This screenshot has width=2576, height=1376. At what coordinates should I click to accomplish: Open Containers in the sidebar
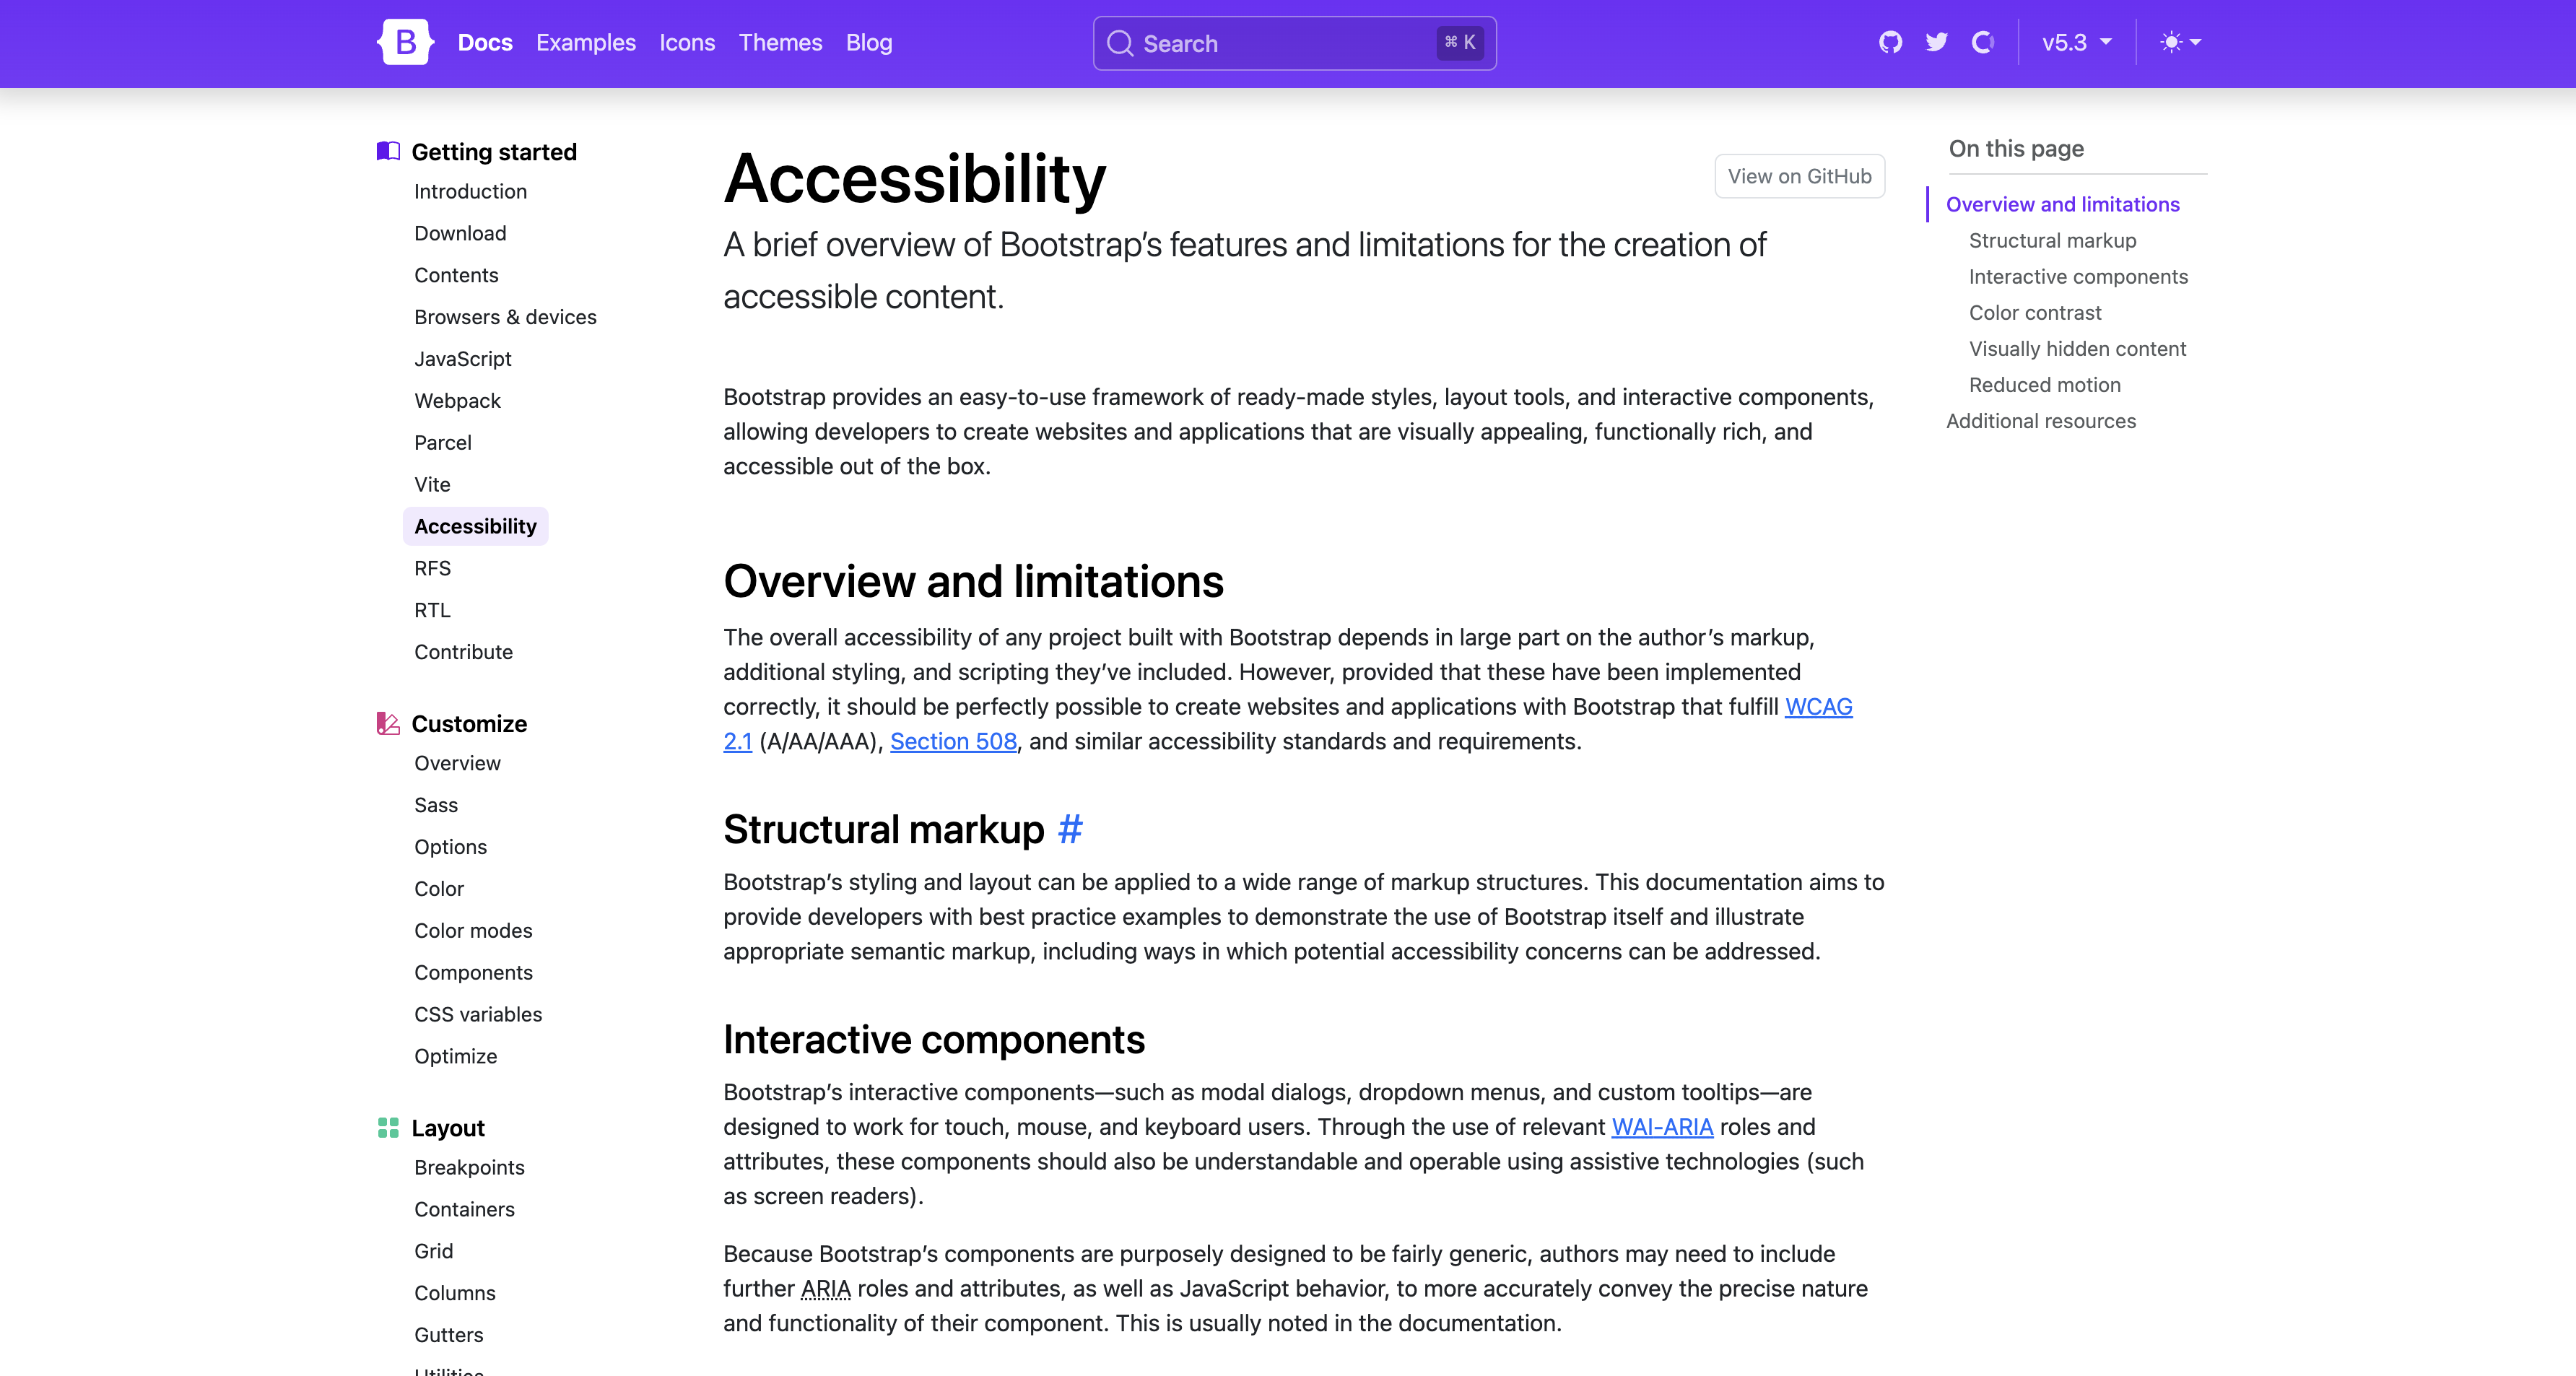pos(464,1210)
